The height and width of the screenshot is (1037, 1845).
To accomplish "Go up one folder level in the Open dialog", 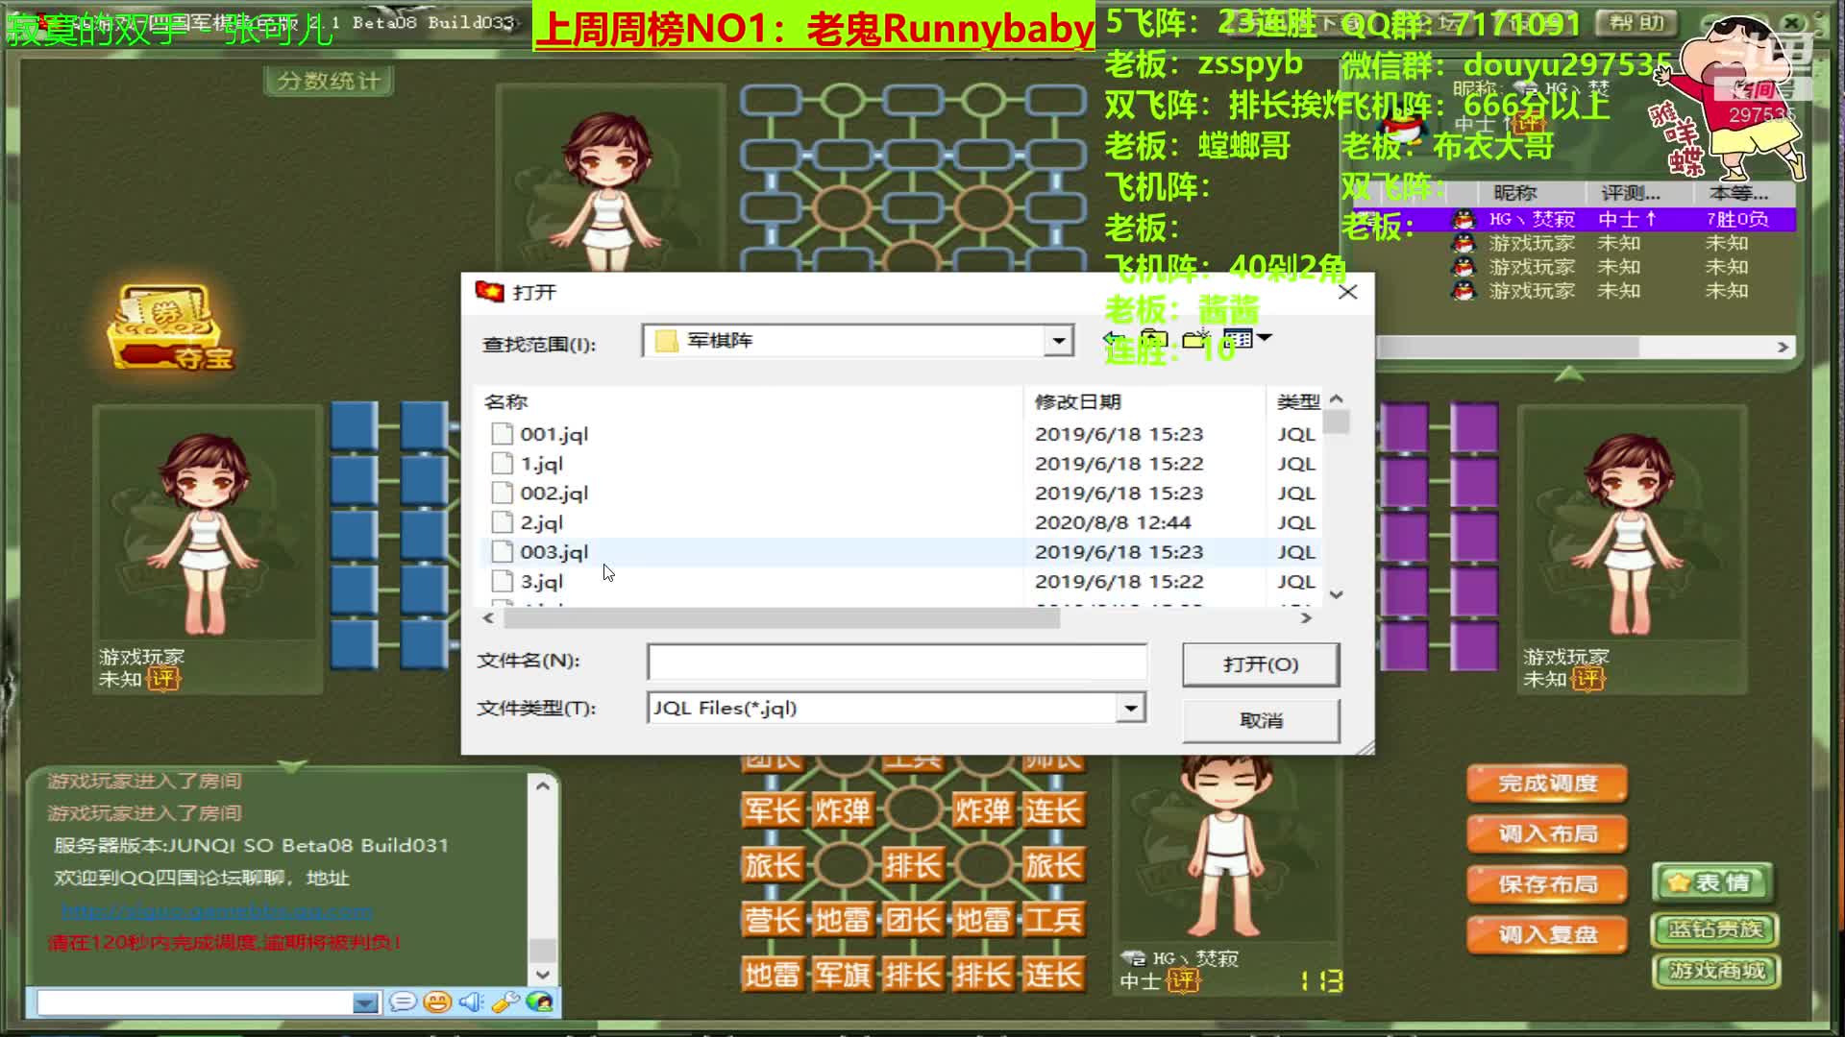I will coord(1153,340).
